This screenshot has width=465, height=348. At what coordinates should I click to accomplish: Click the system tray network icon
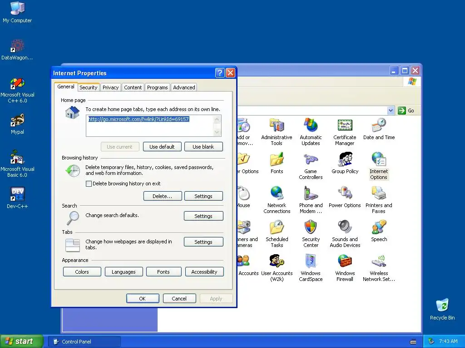point(431,342)
